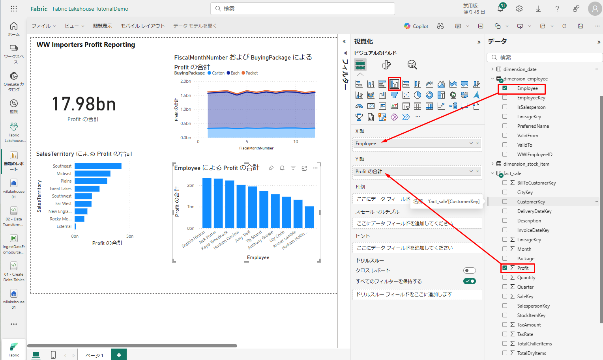Open the Employee X-axis field dropdown

click(471, 144)
